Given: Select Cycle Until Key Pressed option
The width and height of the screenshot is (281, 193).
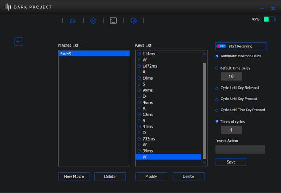Looking at the screenshot, I should click(217, 99).
